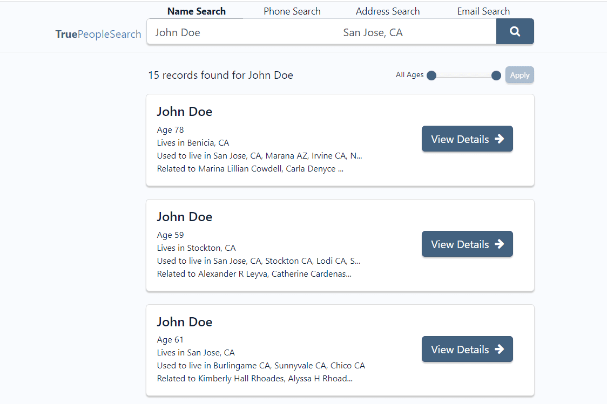
Task: Open the John Doe name heading in Benicia result
Action: tap(185, 112)
